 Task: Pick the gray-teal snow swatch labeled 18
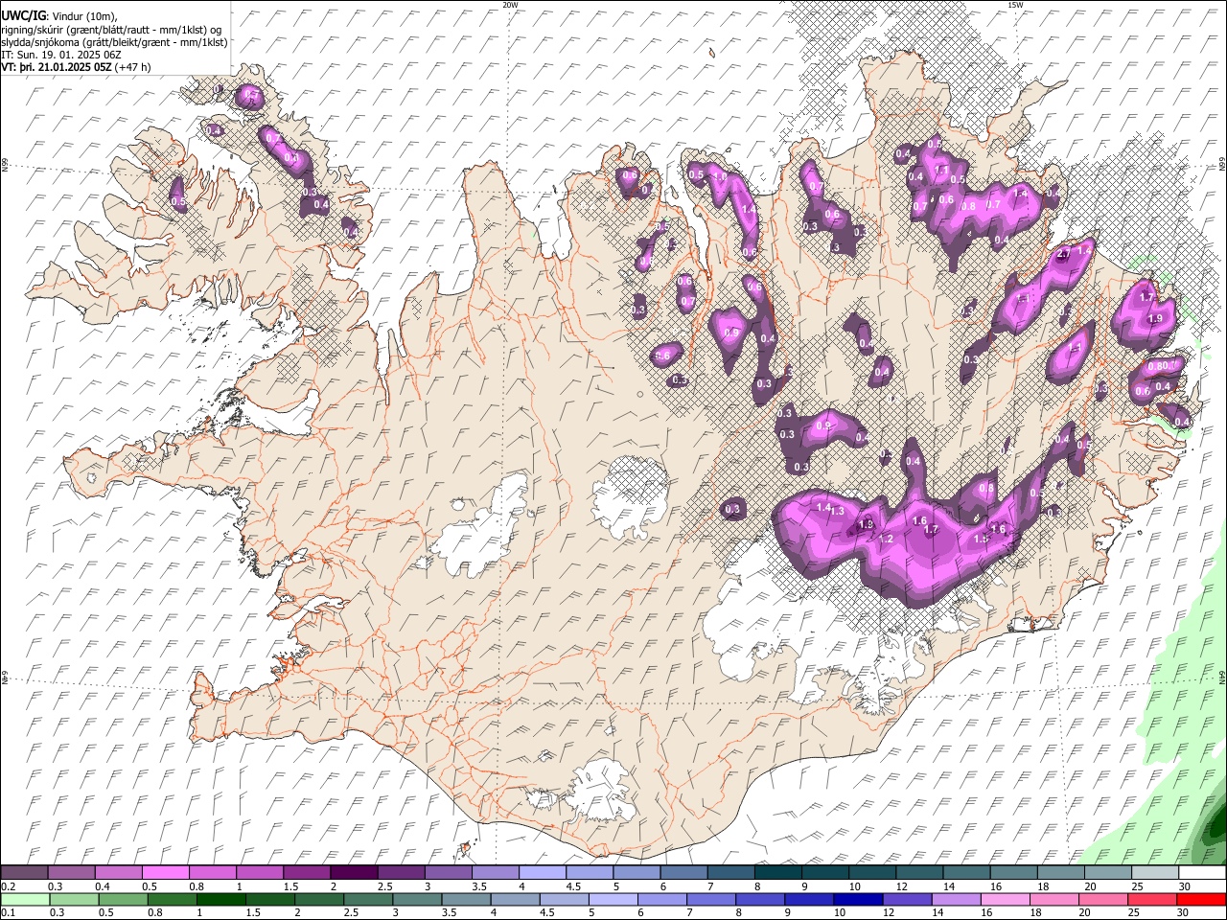(1061, 873)
